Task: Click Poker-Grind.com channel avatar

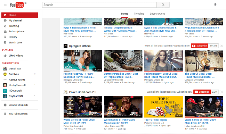Action: click(x=66, y=92)
